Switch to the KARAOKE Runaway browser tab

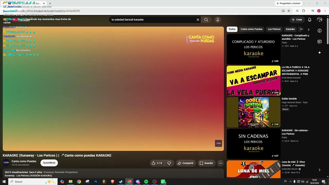[26, 3]
